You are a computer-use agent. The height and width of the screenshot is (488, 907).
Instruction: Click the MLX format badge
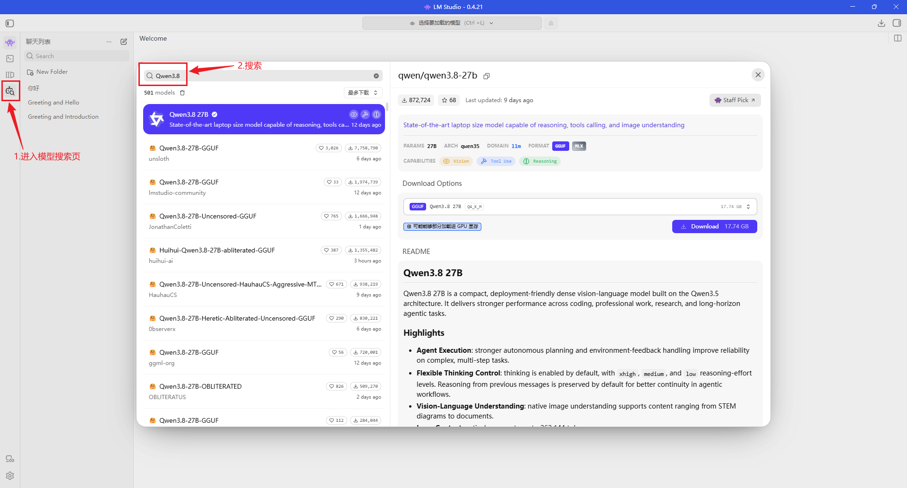(x=579, y=146)
